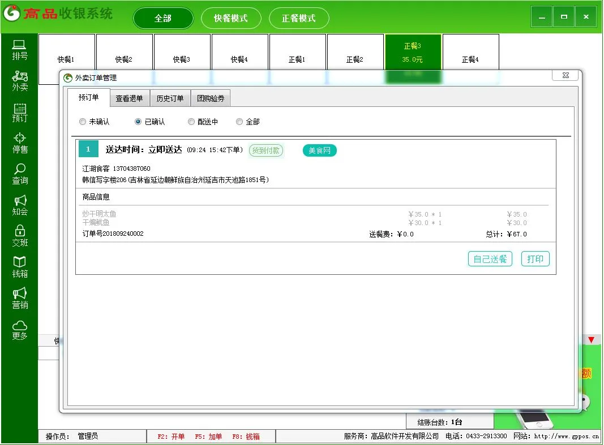The image size is (604, 445).
Task: Select the 正餐3 table tile
Action: point(413,54)
